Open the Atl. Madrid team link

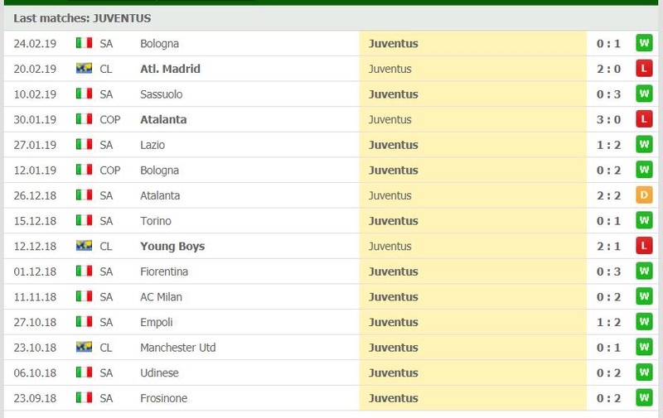click(x=170, y=69)
